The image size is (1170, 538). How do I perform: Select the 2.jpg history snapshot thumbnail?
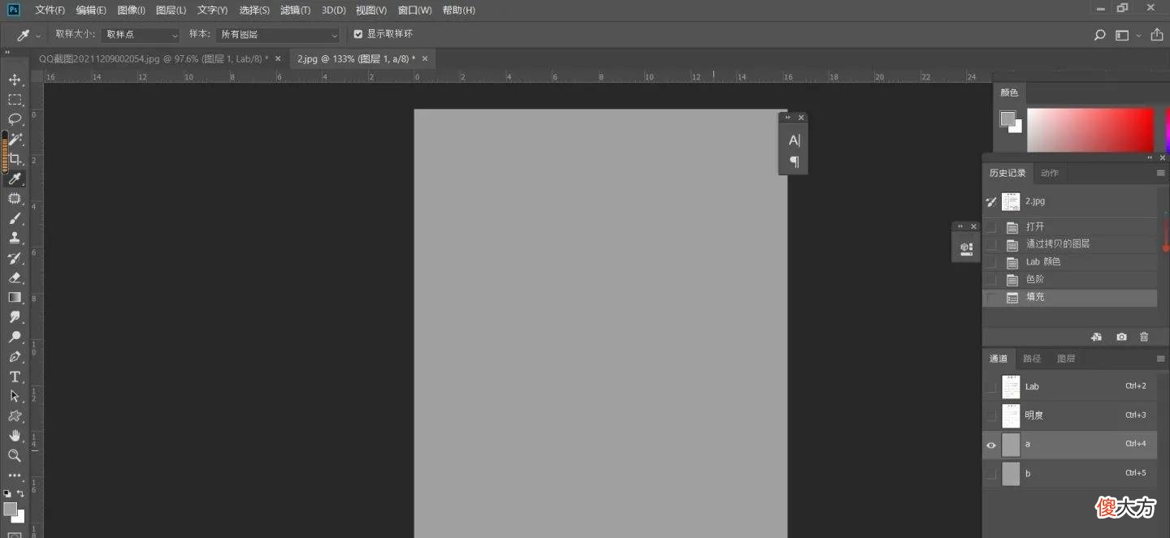[x=1011, y=201]
